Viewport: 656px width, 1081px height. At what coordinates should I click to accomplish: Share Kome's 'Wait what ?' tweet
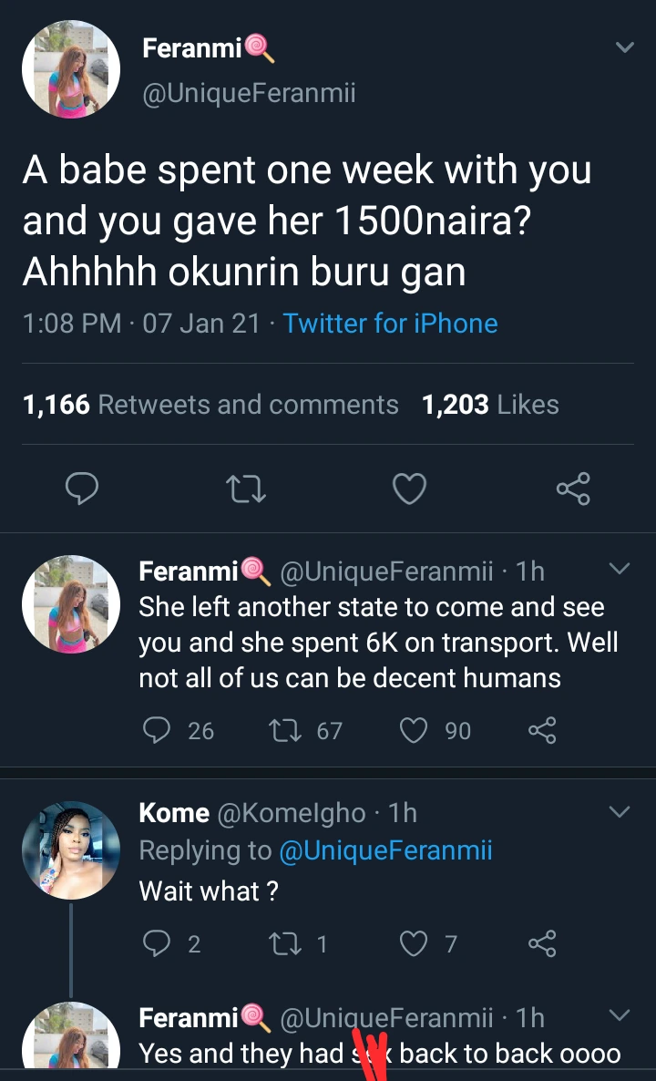point(542,943)
